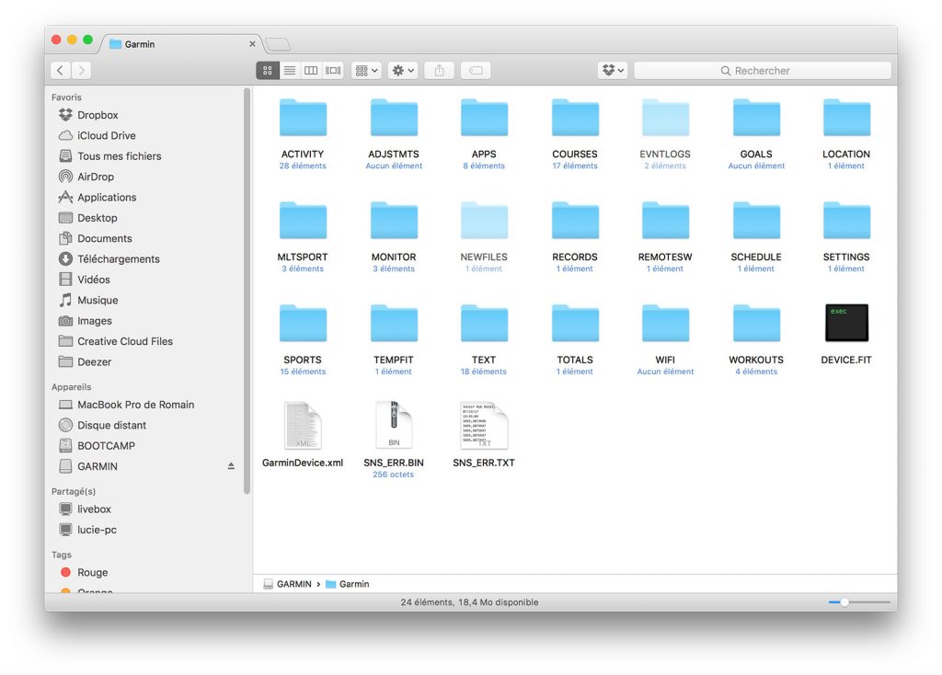Open the ACTIVITY folder
Screen dimensions: 942x675
pyautogui.click(x=303, y=119)
